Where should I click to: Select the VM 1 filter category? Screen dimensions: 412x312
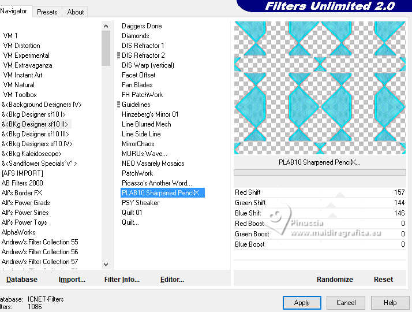pos(10,36)
